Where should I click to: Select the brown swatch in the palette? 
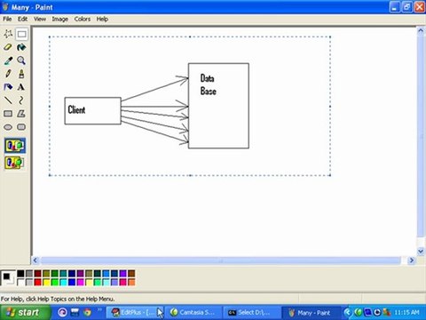[x=131, y=274]
